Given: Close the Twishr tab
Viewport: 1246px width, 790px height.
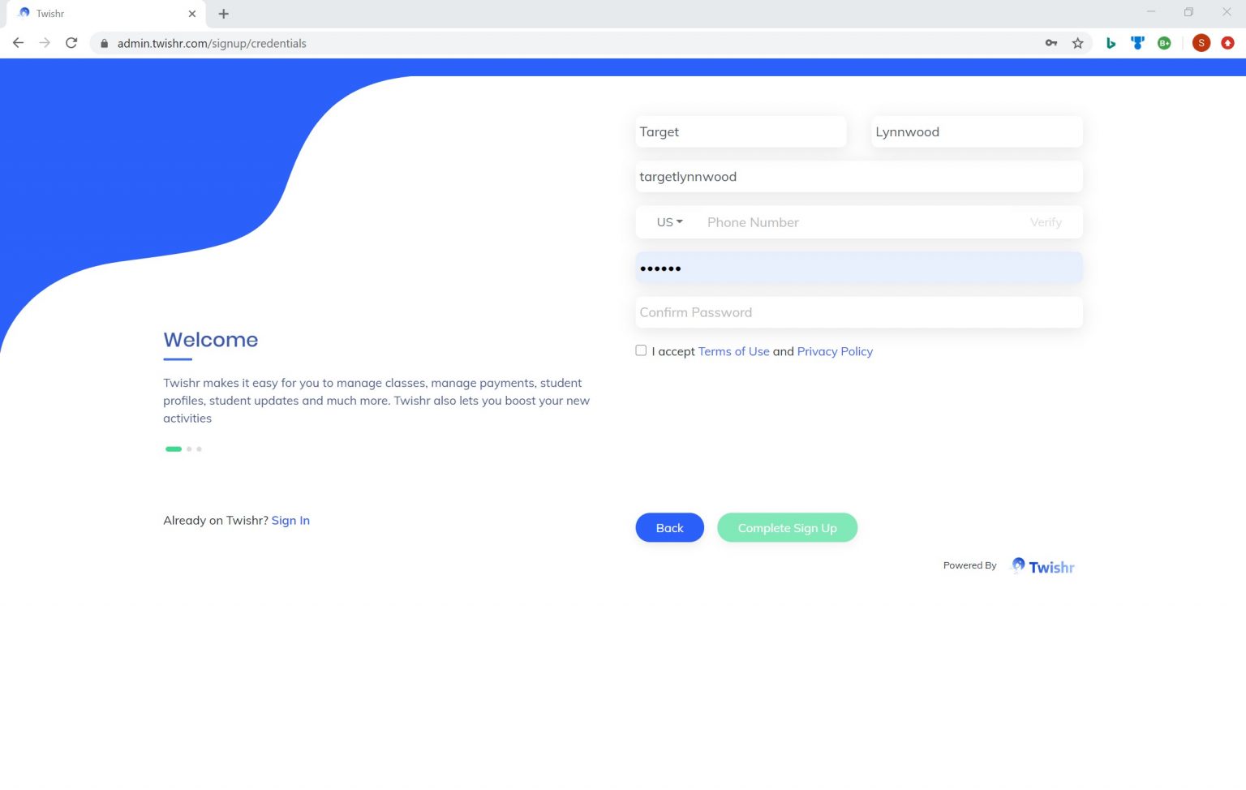Looking at the screenshot, I should point(192,14).
